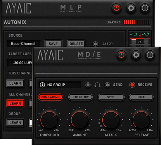
Task: Click the THRESHOLD knob
Action: (49, 120)
